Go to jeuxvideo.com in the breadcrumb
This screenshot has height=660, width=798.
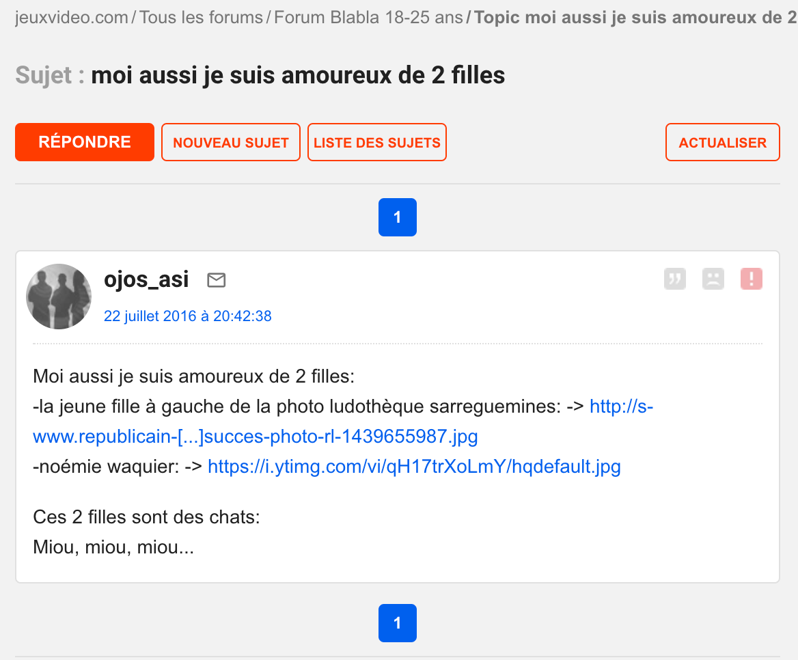pyautogui.click(x=72, y=17)
